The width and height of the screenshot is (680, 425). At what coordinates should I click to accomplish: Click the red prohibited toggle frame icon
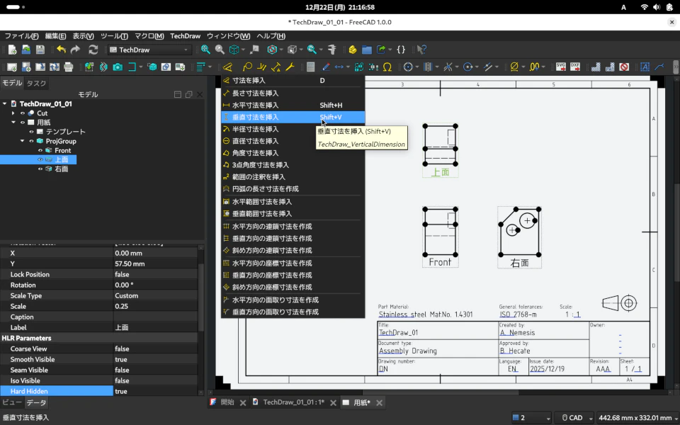coord(624,67)
